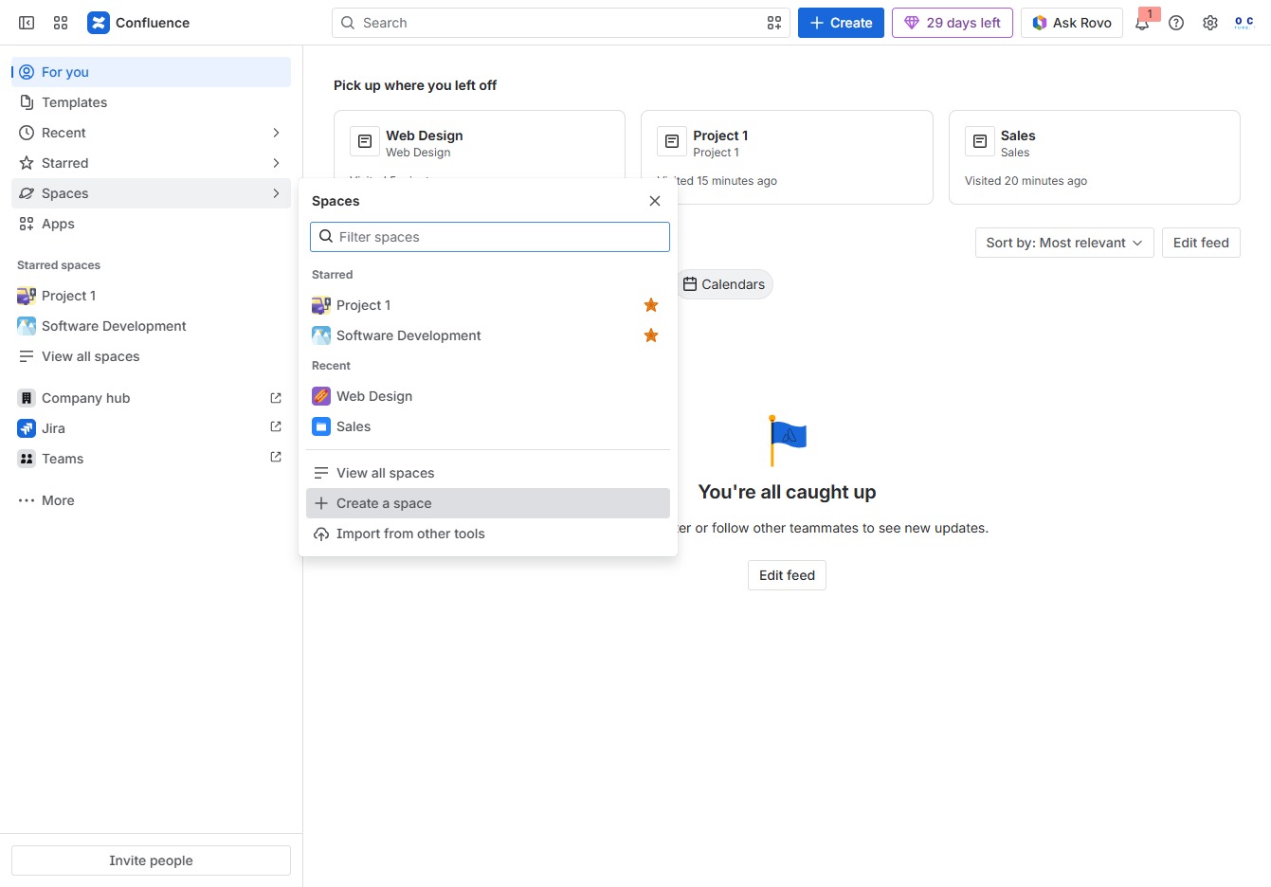Click View all spaces in the popup
Screen dimensions: 1271x887
[x=488, y=473]
